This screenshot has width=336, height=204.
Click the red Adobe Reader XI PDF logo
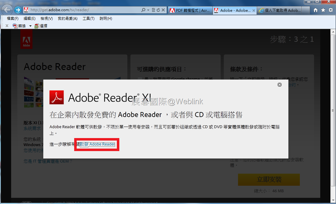(56, 97)
